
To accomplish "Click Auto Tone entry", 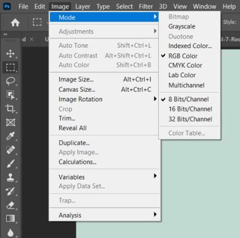I will pos(104,46).
